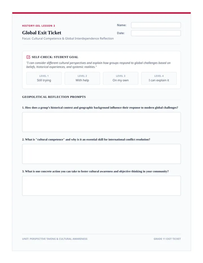203x263 pixels.
Task: Select Level 3 On my own box
Action: [x=120, y=78]
